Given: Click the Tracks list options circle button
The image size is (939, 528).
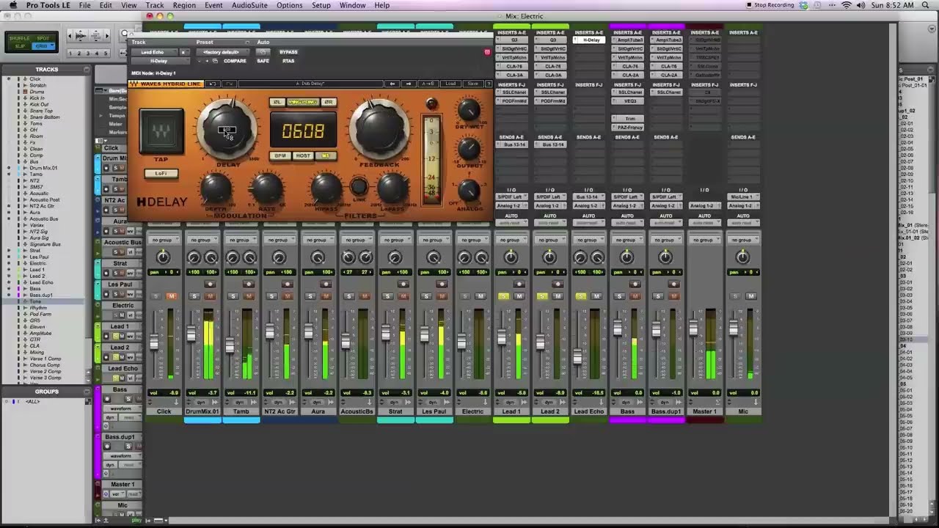Looking at the screenshot, I should click(x=87, y=70).
